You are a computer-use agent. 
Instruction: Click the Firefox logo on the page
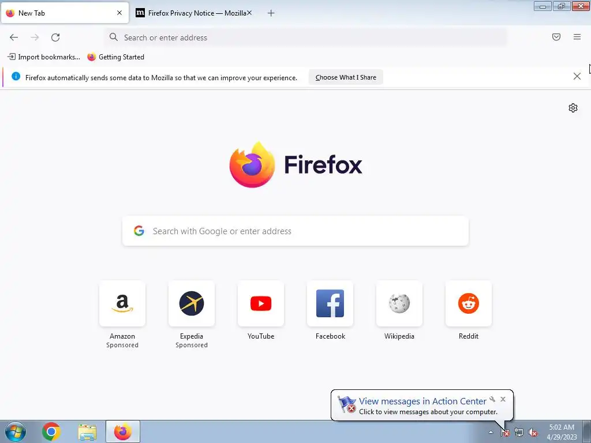point(295,164)
